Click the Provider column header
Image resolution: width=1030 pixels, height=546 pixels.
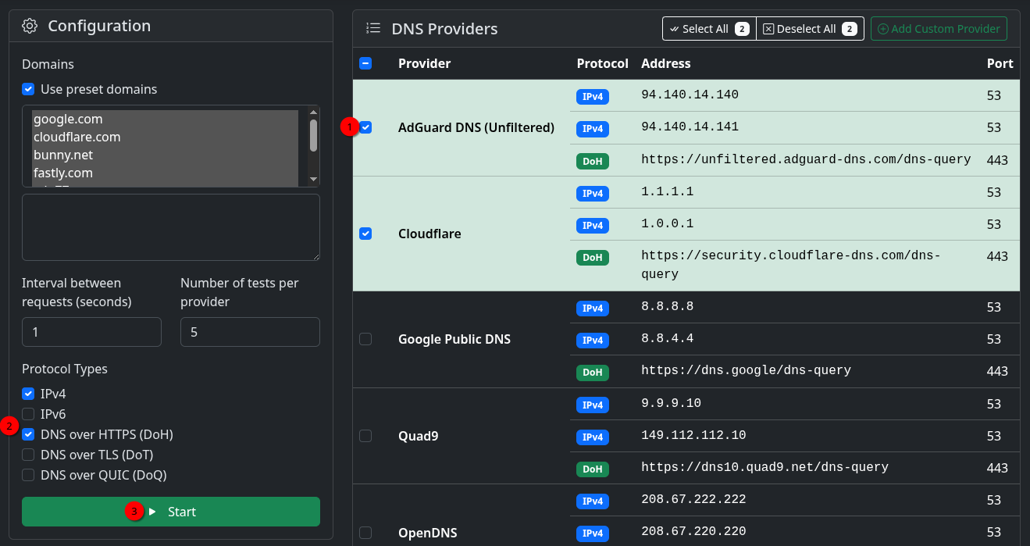(424, 63)
